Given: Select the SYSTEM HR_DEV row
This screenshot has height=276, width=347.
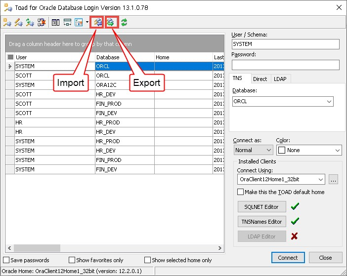Looking at the screenshot, I should (115, 151).
